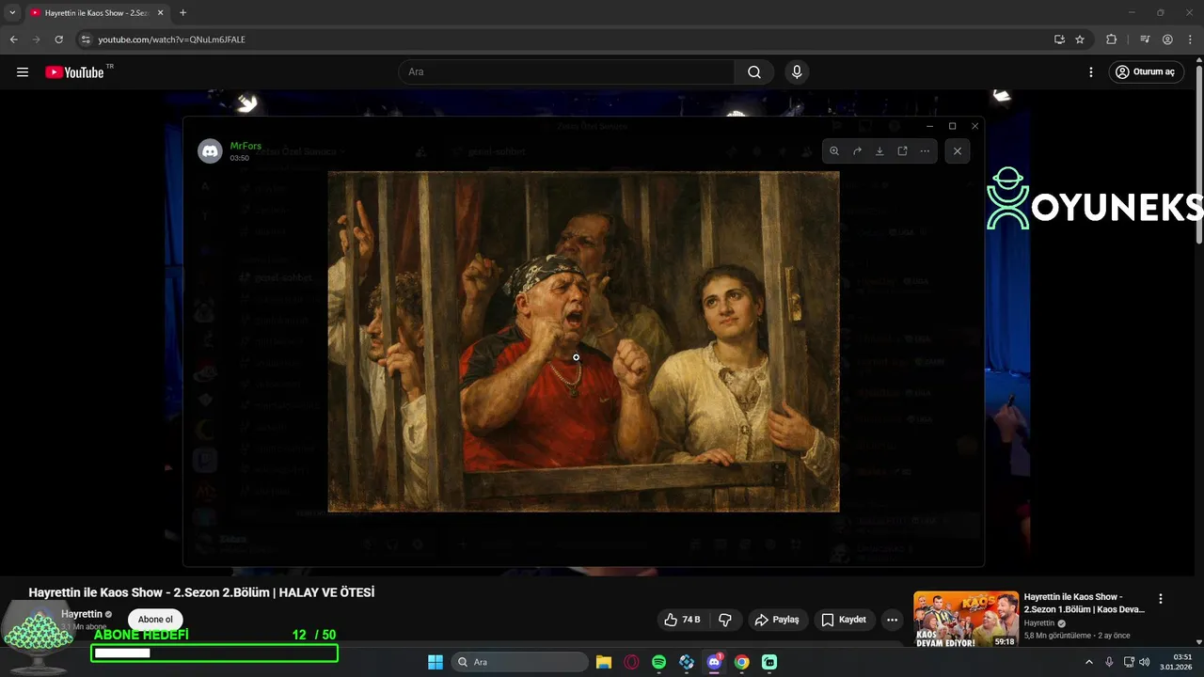The height and width of the screenshot is (677, 1204).
Task: Close the Discord image viewer overlay
Action: coord(958,151)
